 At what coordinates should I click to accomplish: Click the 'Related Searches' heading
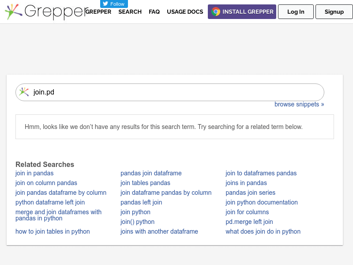pos(45,164)
